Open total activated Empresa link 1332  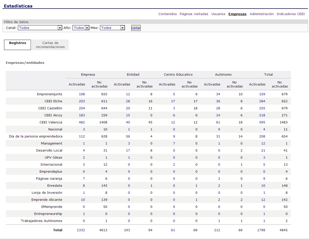click(x=81, y=230)
